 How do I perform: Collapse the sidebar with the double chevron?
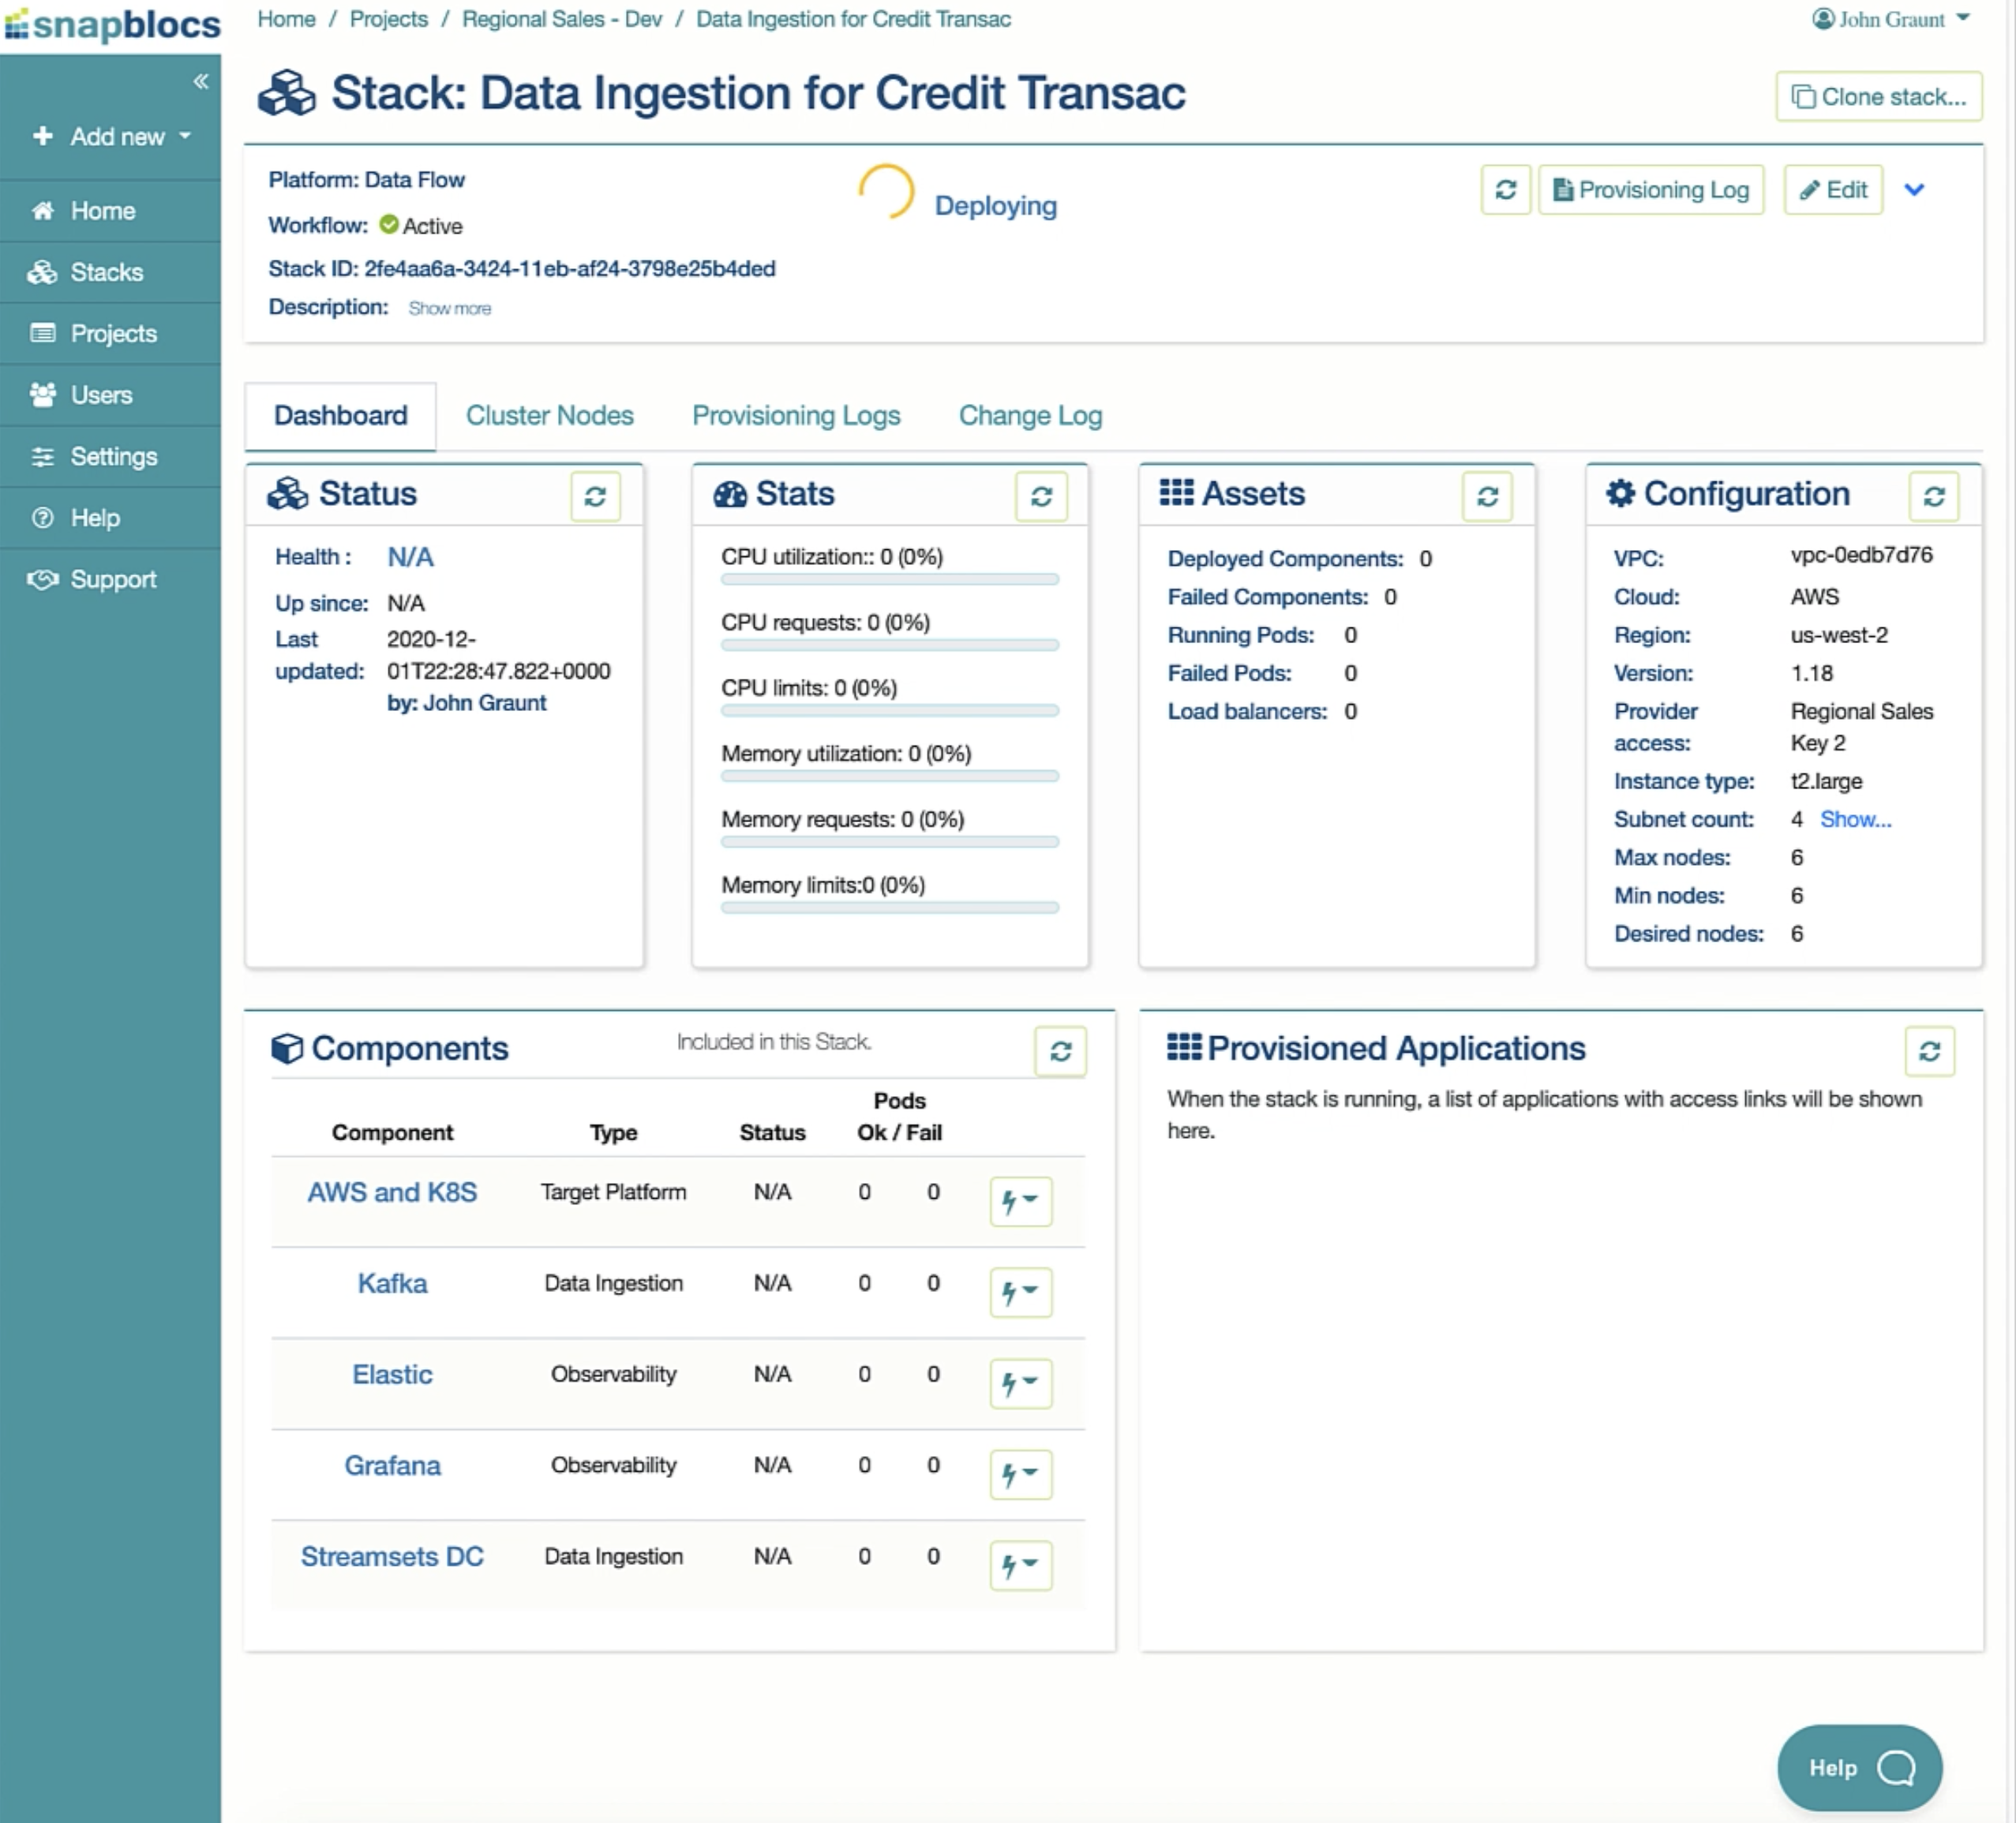pos(201,81)
